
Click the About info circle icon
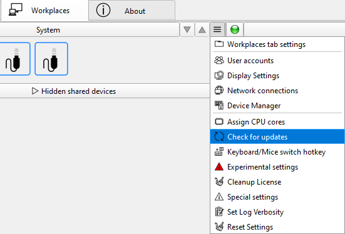click(103, 11)
